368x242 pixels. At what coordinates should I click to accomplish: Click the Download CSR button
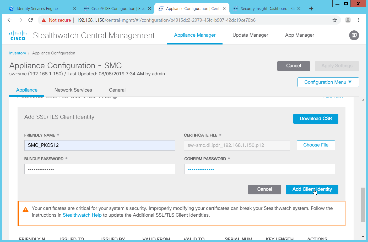(x=316, y=119)
